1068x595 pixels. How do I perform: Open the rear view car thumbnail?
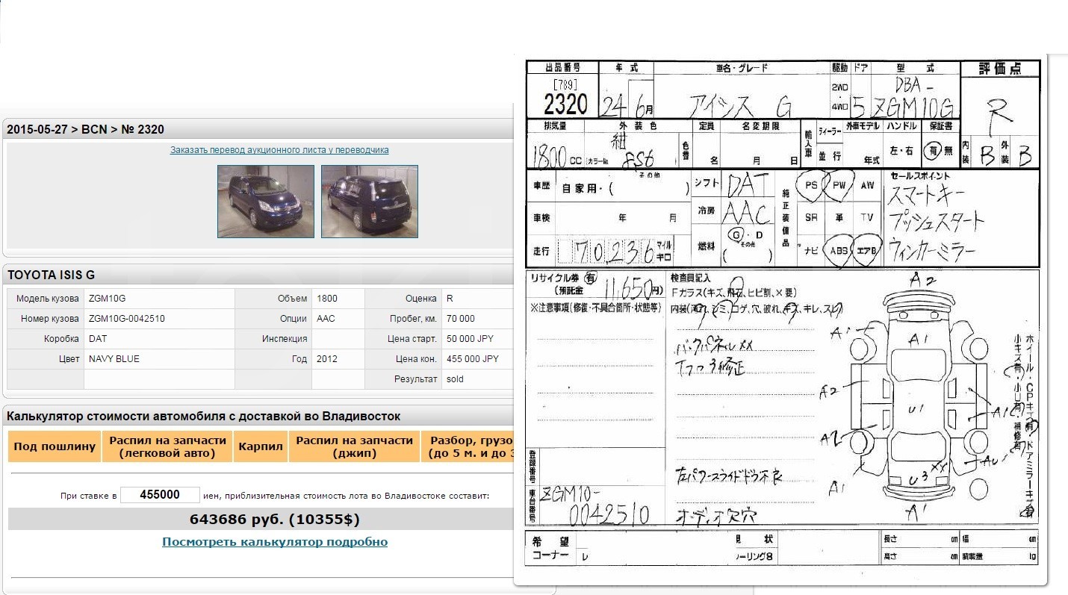tap(370, 202)
